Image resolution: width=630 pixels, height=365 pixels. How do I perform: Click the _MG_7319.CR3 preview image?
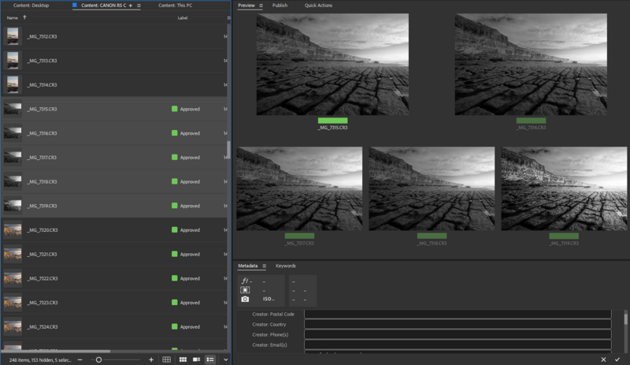coord(564,188)
